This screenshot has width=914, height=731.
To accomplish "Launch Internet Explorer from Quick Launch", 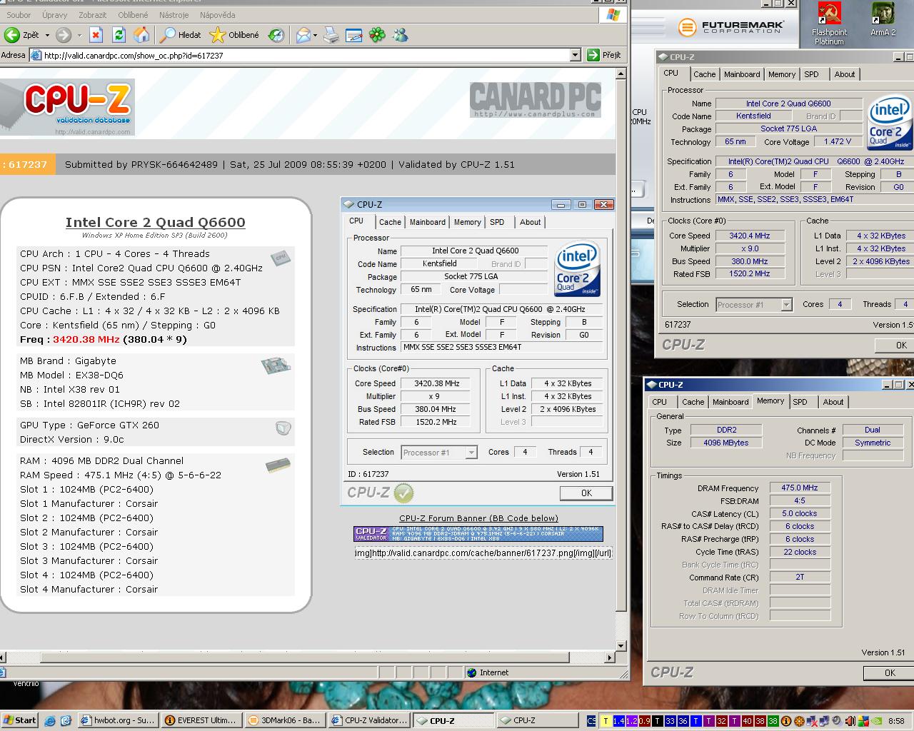I will pos(49,720).
